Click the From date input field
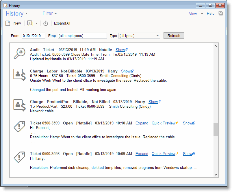232x192 pixels. (33, 36)
